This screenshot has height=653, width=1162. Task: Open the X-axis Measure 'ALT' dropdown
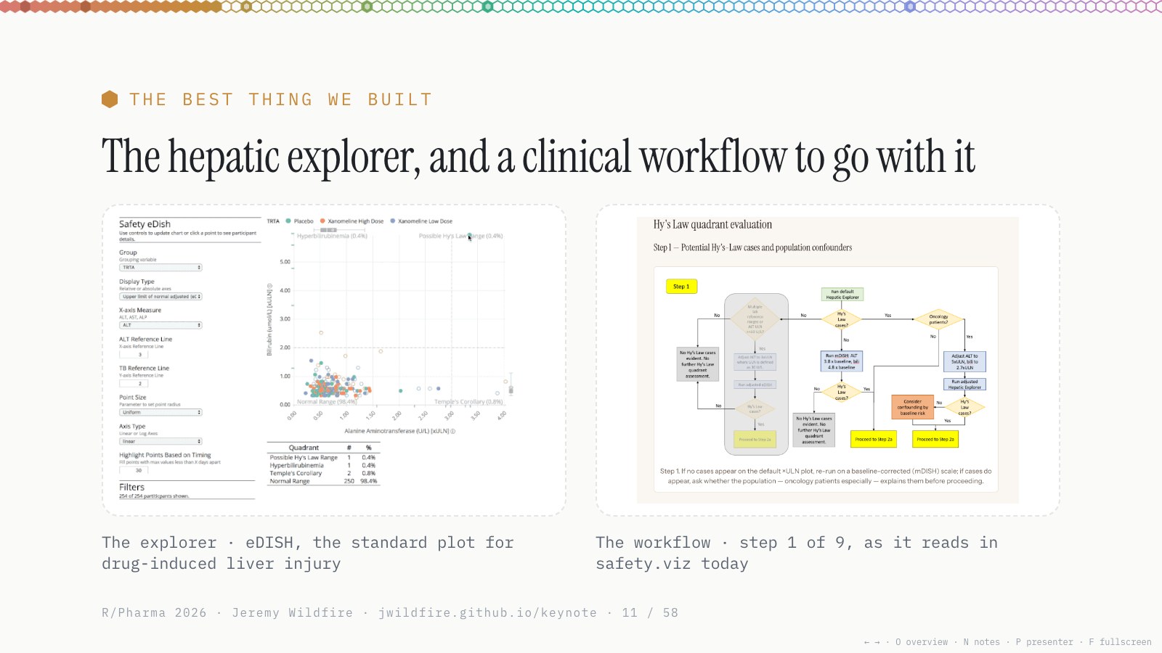tap(161, 325)
